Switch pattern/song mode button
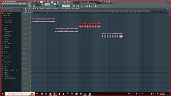The image size is (171, 96). [x=34, y=5]
